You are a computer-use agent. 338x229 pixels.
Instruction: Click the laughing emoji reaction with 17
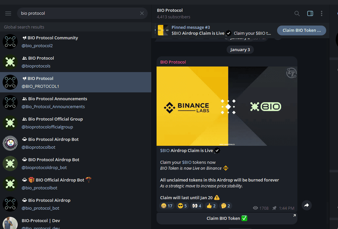click(x=167, y=206)
